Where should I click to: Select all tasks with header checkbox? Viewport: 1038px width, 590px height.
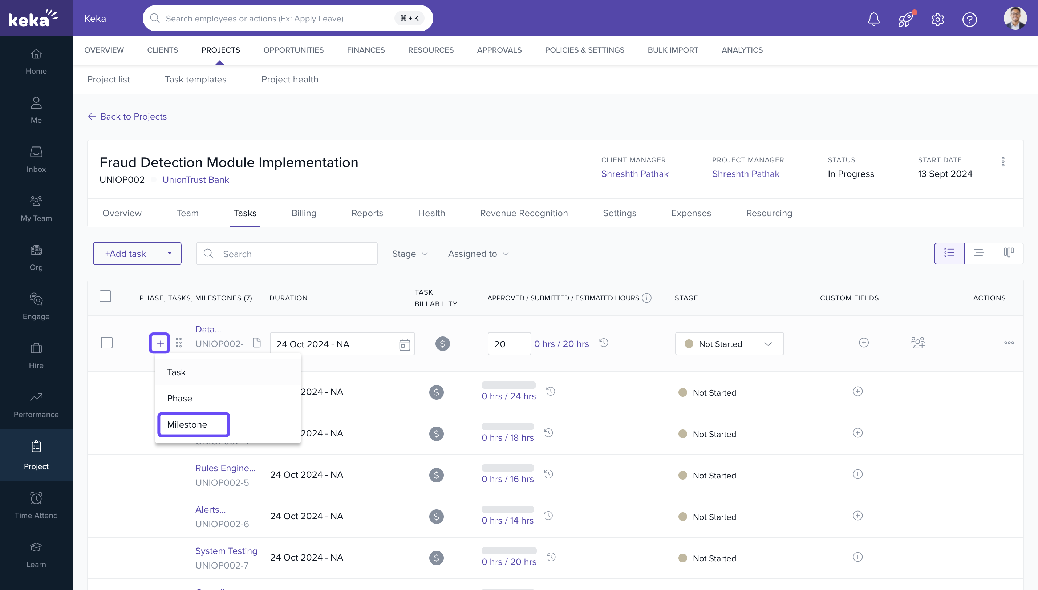coord(105,296)
